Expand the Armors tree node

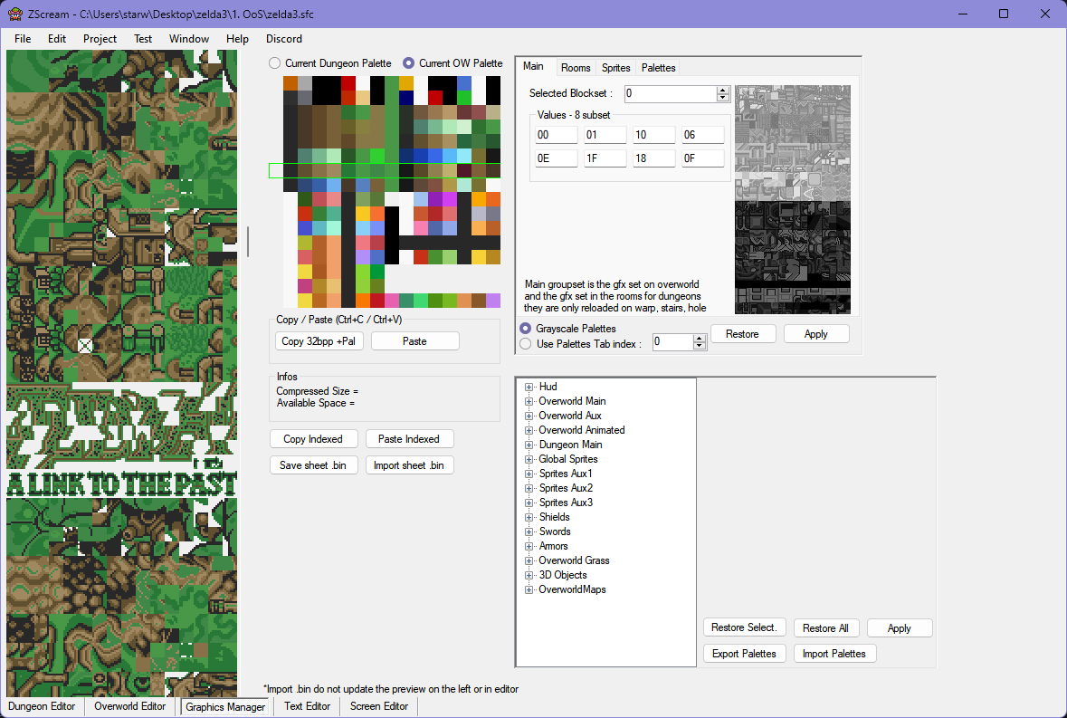[529, 547]
